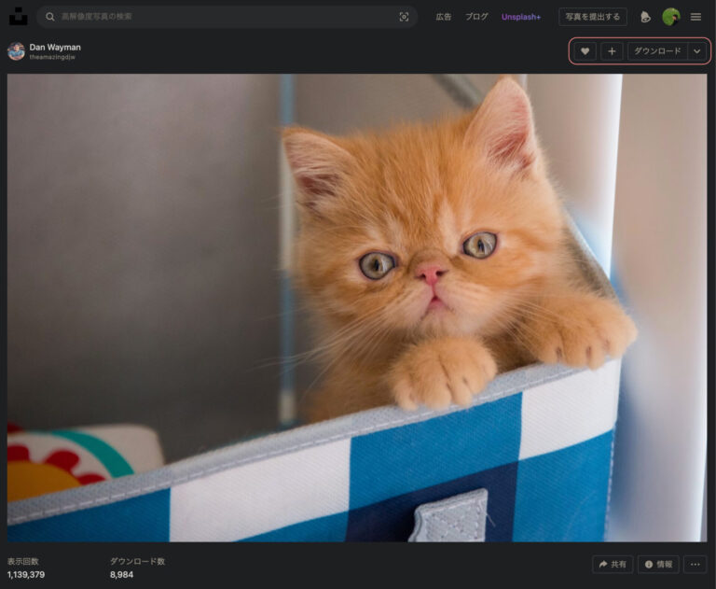Image resolution: width=716 pixels, height=589 pixels.
Task: Open Dan Wayman's profile name link
Action: [55, 47]
